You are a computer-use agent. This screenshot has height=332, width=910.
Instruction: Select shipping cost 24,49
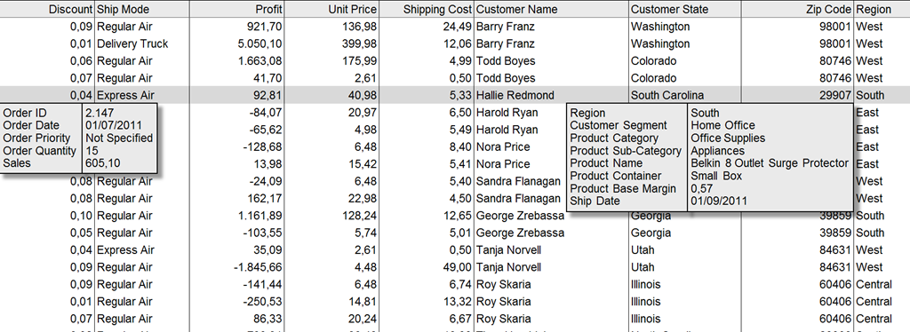[458, 27]
